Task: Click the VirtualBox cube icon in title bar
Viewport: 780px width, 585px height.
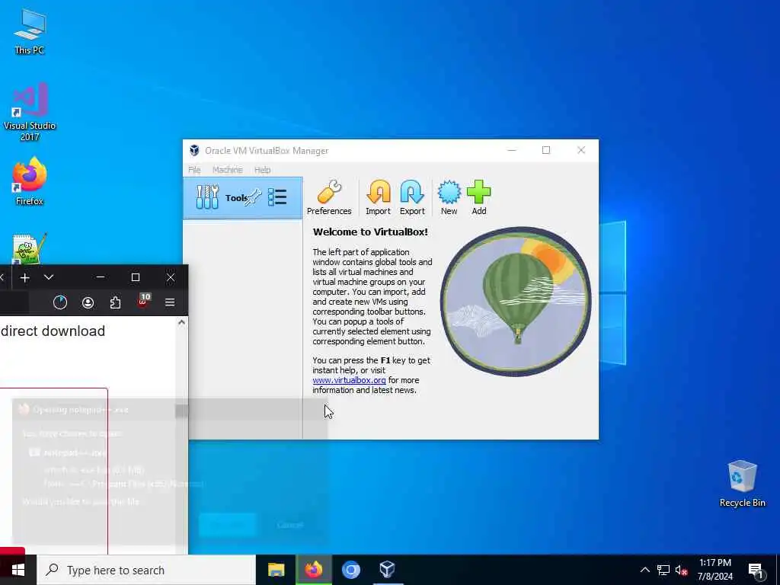Action: pyautogui.click(x=194, y=150)
